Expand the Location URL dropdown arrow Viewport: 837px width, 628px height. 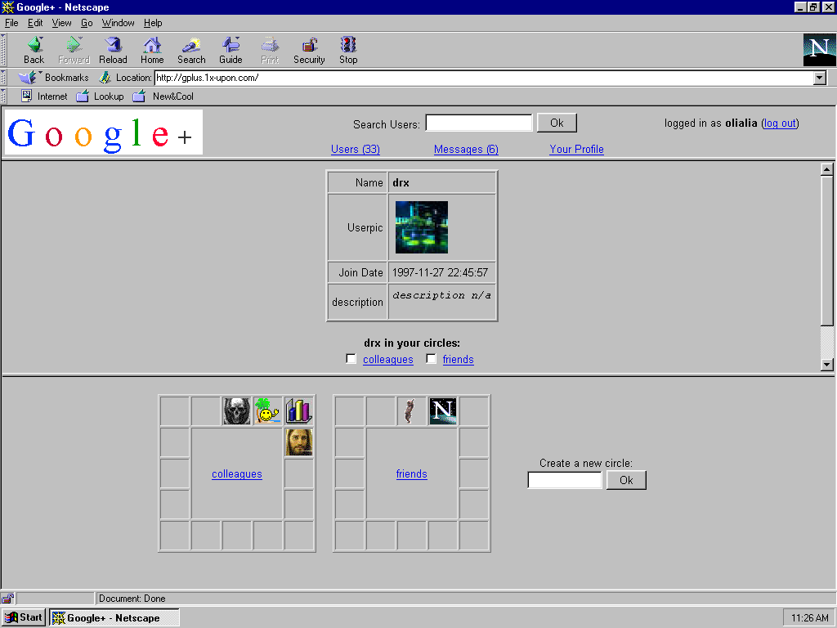pos(820,78)
